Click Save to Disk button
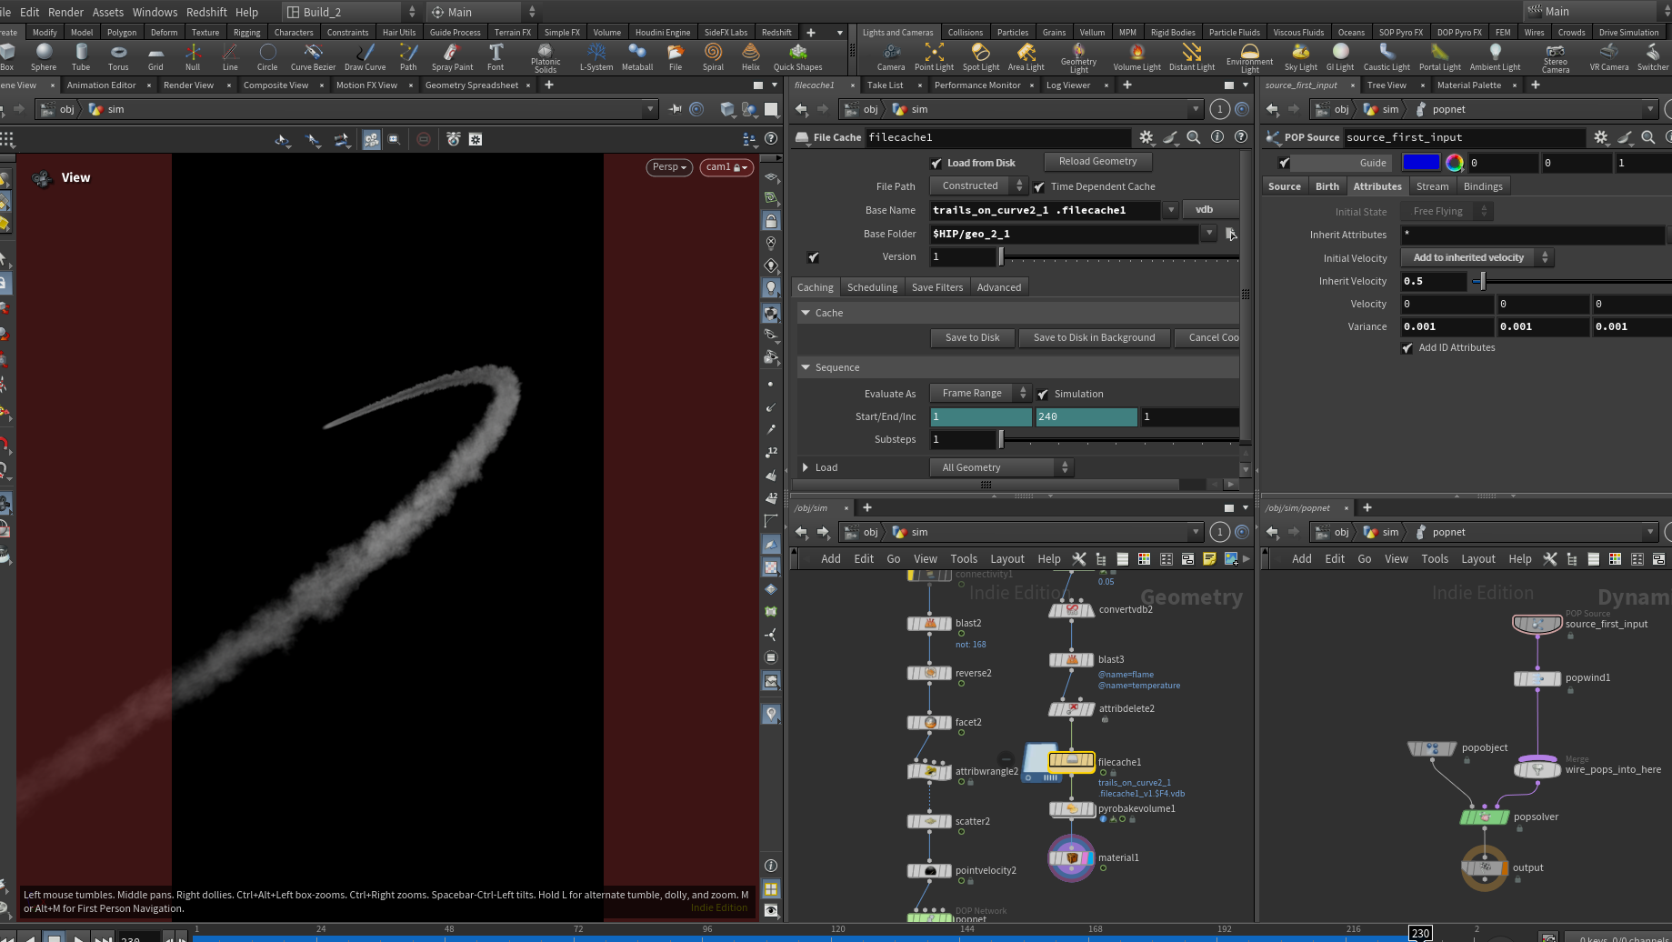1672x942 pixels. coord(972,337)
